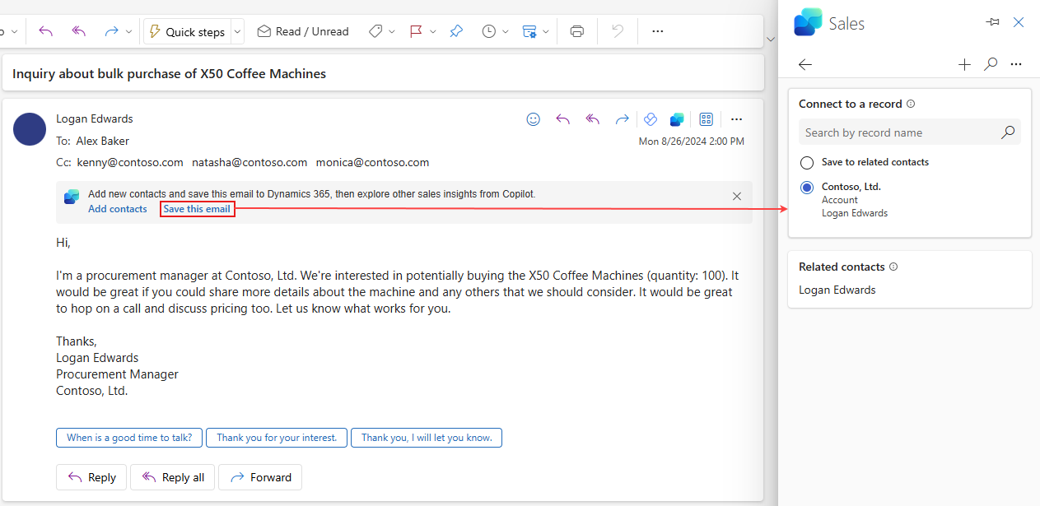
Task: Search records in the Sales pane
Action: point(990,64)
